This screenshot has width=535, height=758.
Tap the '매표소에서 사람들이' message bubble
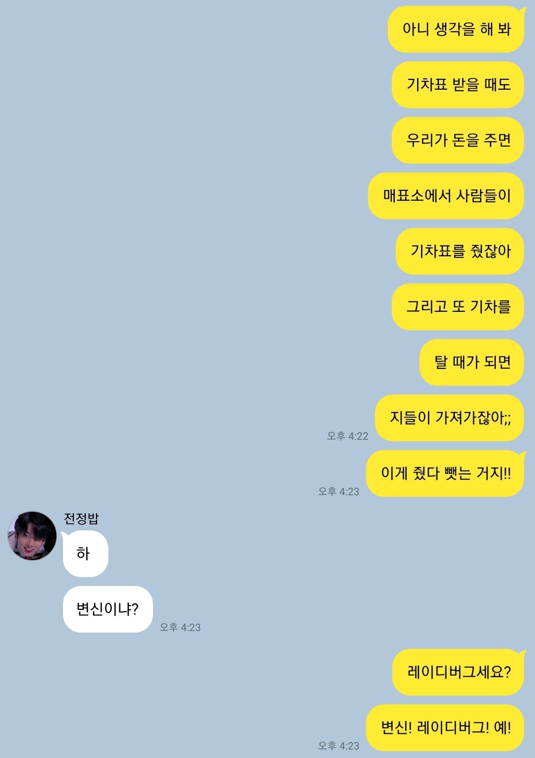pos(446,196)
